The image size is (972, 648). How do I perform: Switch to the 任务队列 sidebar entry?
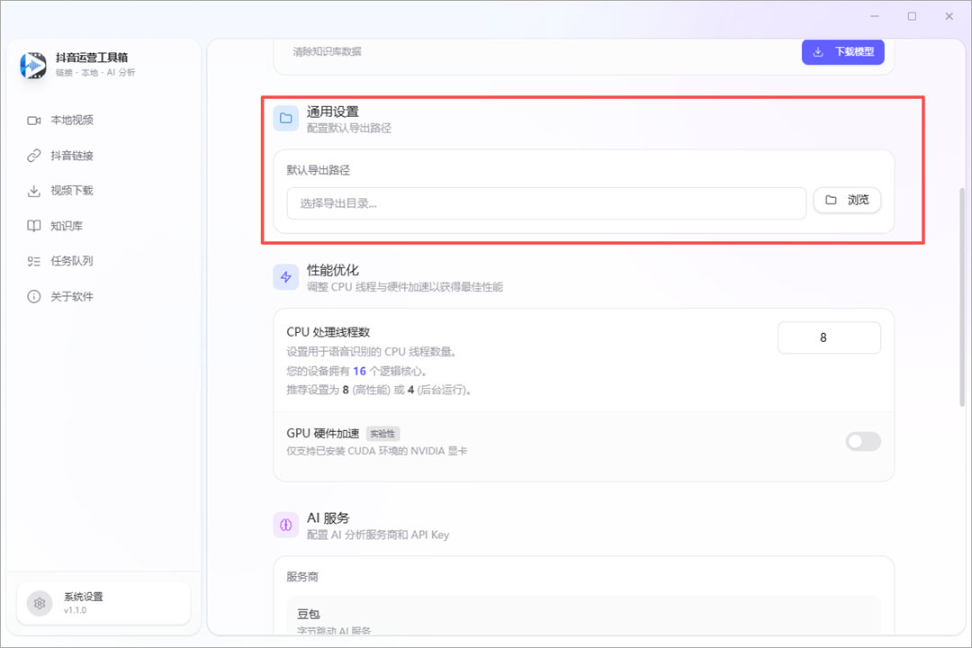pyautogui.click(x=32, y=261)
